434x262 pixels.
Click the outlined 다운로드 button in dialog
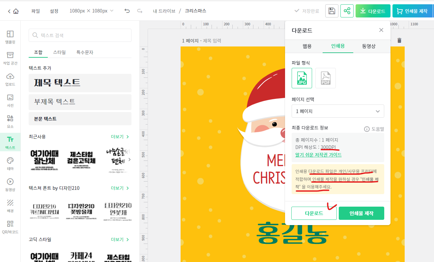[x=314, y=213]
